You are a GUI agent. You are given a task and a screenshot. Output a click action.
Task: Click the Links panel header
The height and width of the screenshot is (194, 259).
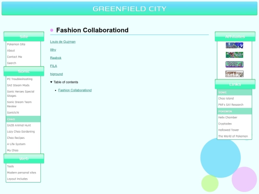coord(235,84)
